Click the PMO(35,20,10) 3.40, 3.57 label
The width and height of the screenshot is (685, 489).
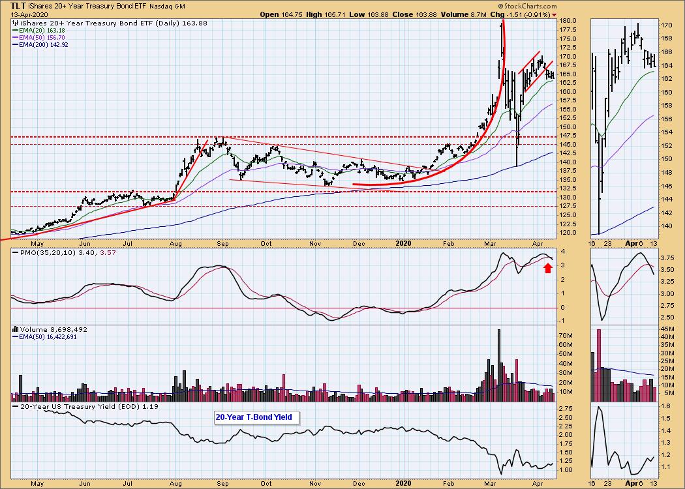click(64, 252)
